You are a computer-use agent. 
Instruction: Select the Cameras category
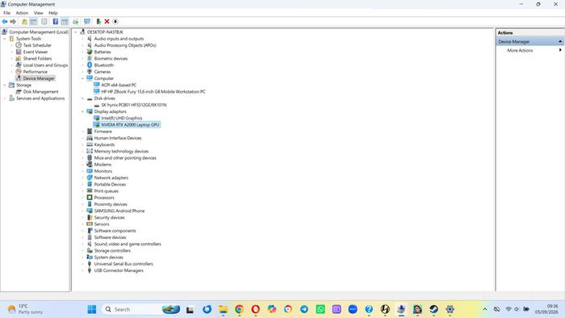coord(103,72)
